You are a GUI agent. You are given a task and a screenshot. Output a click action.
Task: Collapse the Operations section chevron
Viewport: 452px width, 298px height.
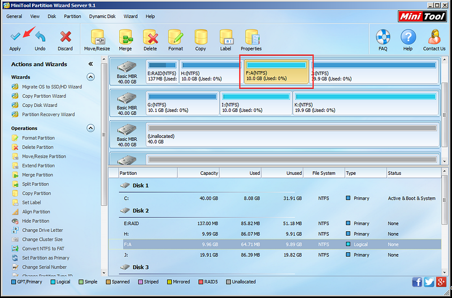pyautogui.click(x=91, y=128)
